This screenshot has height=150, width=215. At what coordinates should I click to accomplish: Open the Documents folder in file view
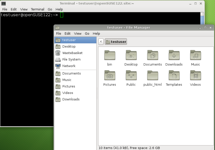(152, 55)
